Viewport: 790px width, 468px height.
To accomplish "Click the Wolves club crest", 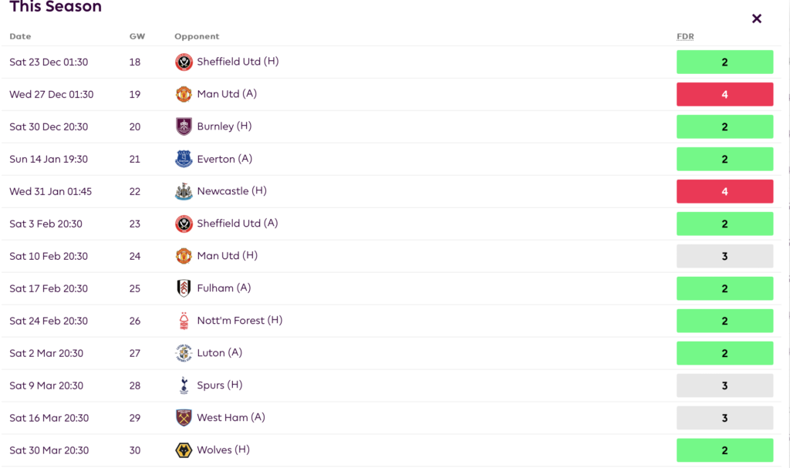I will [x=184, y=450].
